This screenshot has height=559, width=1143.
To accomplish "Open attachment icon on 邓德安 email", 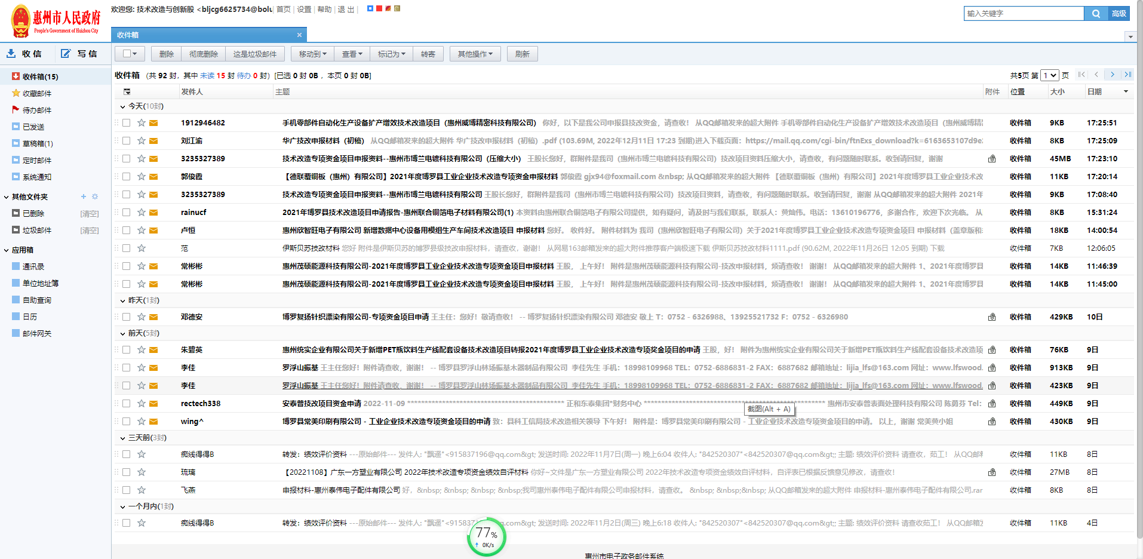I will tap(992, 317).
